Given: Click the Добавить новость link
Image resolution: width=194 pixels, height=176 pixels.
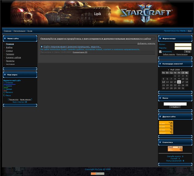Looking at the screenshot, I should point(146,44).
